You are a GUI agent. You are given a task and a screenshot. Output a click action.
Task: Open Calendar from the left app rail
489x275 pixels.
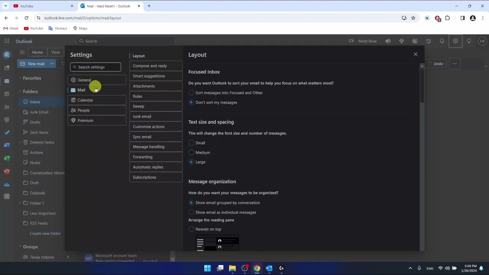[6, 94]
